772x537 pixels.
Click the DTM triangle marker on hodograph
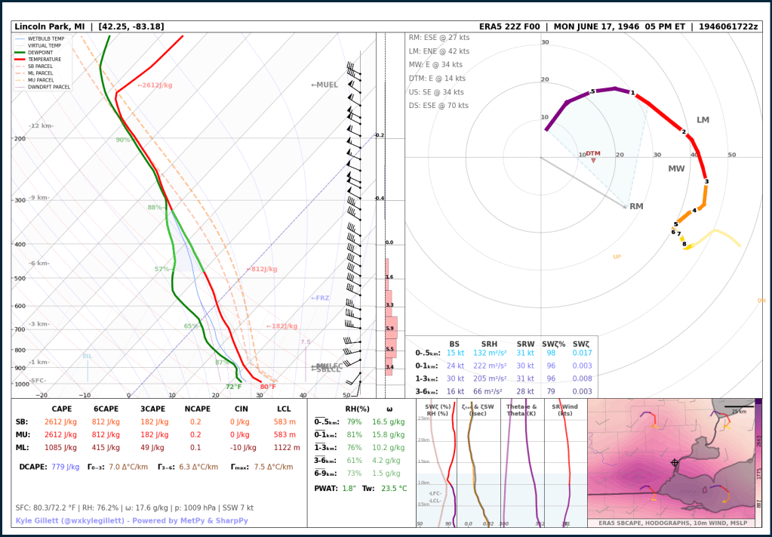(x=593, y=160)
